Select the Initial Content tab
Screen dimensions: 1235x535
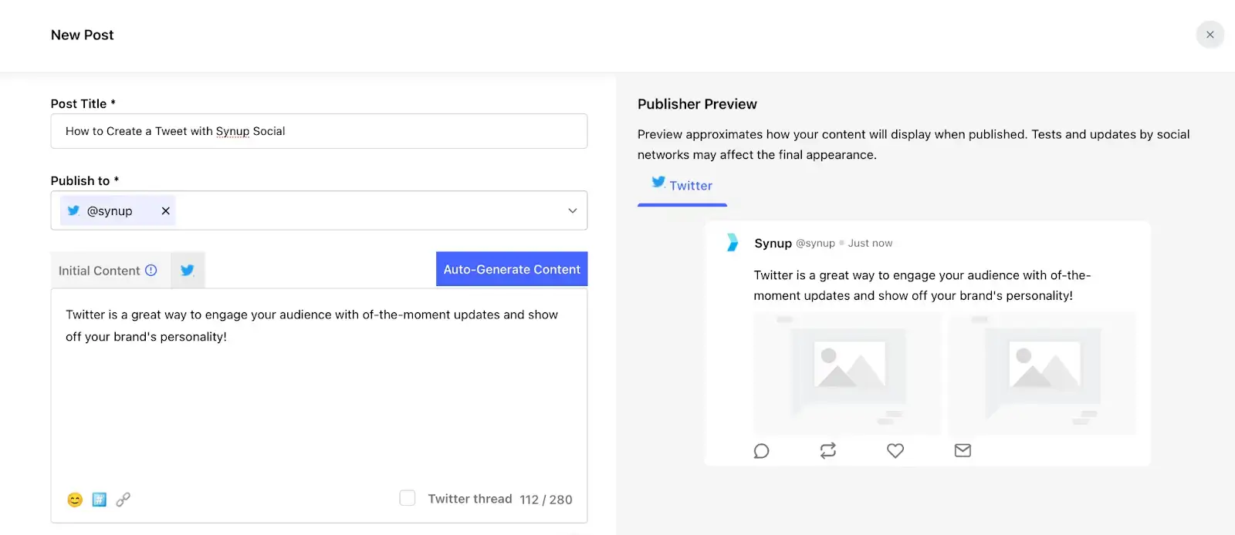click(x=110, y=271)
